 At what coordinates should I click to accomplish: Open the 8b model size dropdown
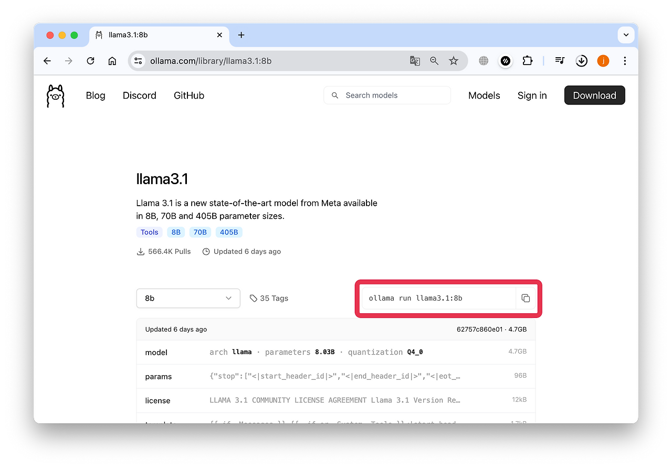point(188,298)
